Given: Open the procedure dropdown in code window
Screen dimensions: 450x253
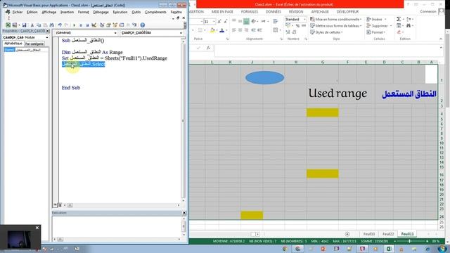Looking at the screenshot, I should (x=181, y=33).
